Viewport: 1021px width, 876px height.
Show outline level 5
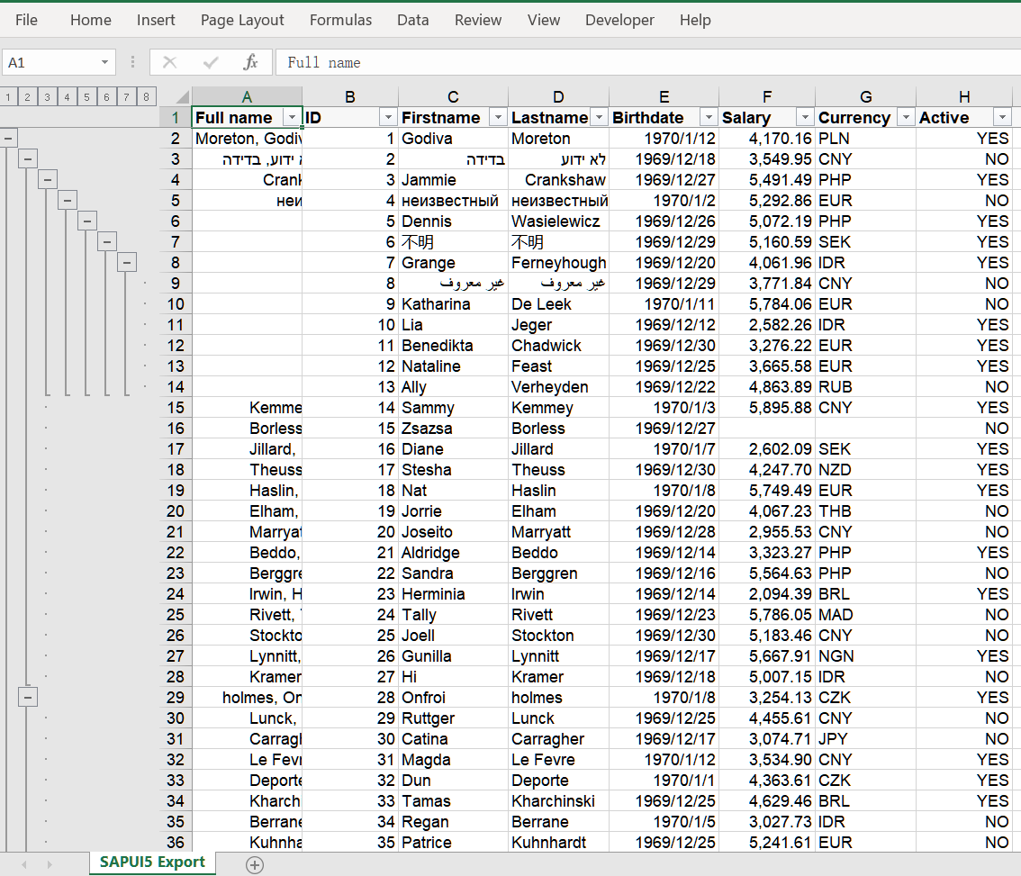[86, 97]
